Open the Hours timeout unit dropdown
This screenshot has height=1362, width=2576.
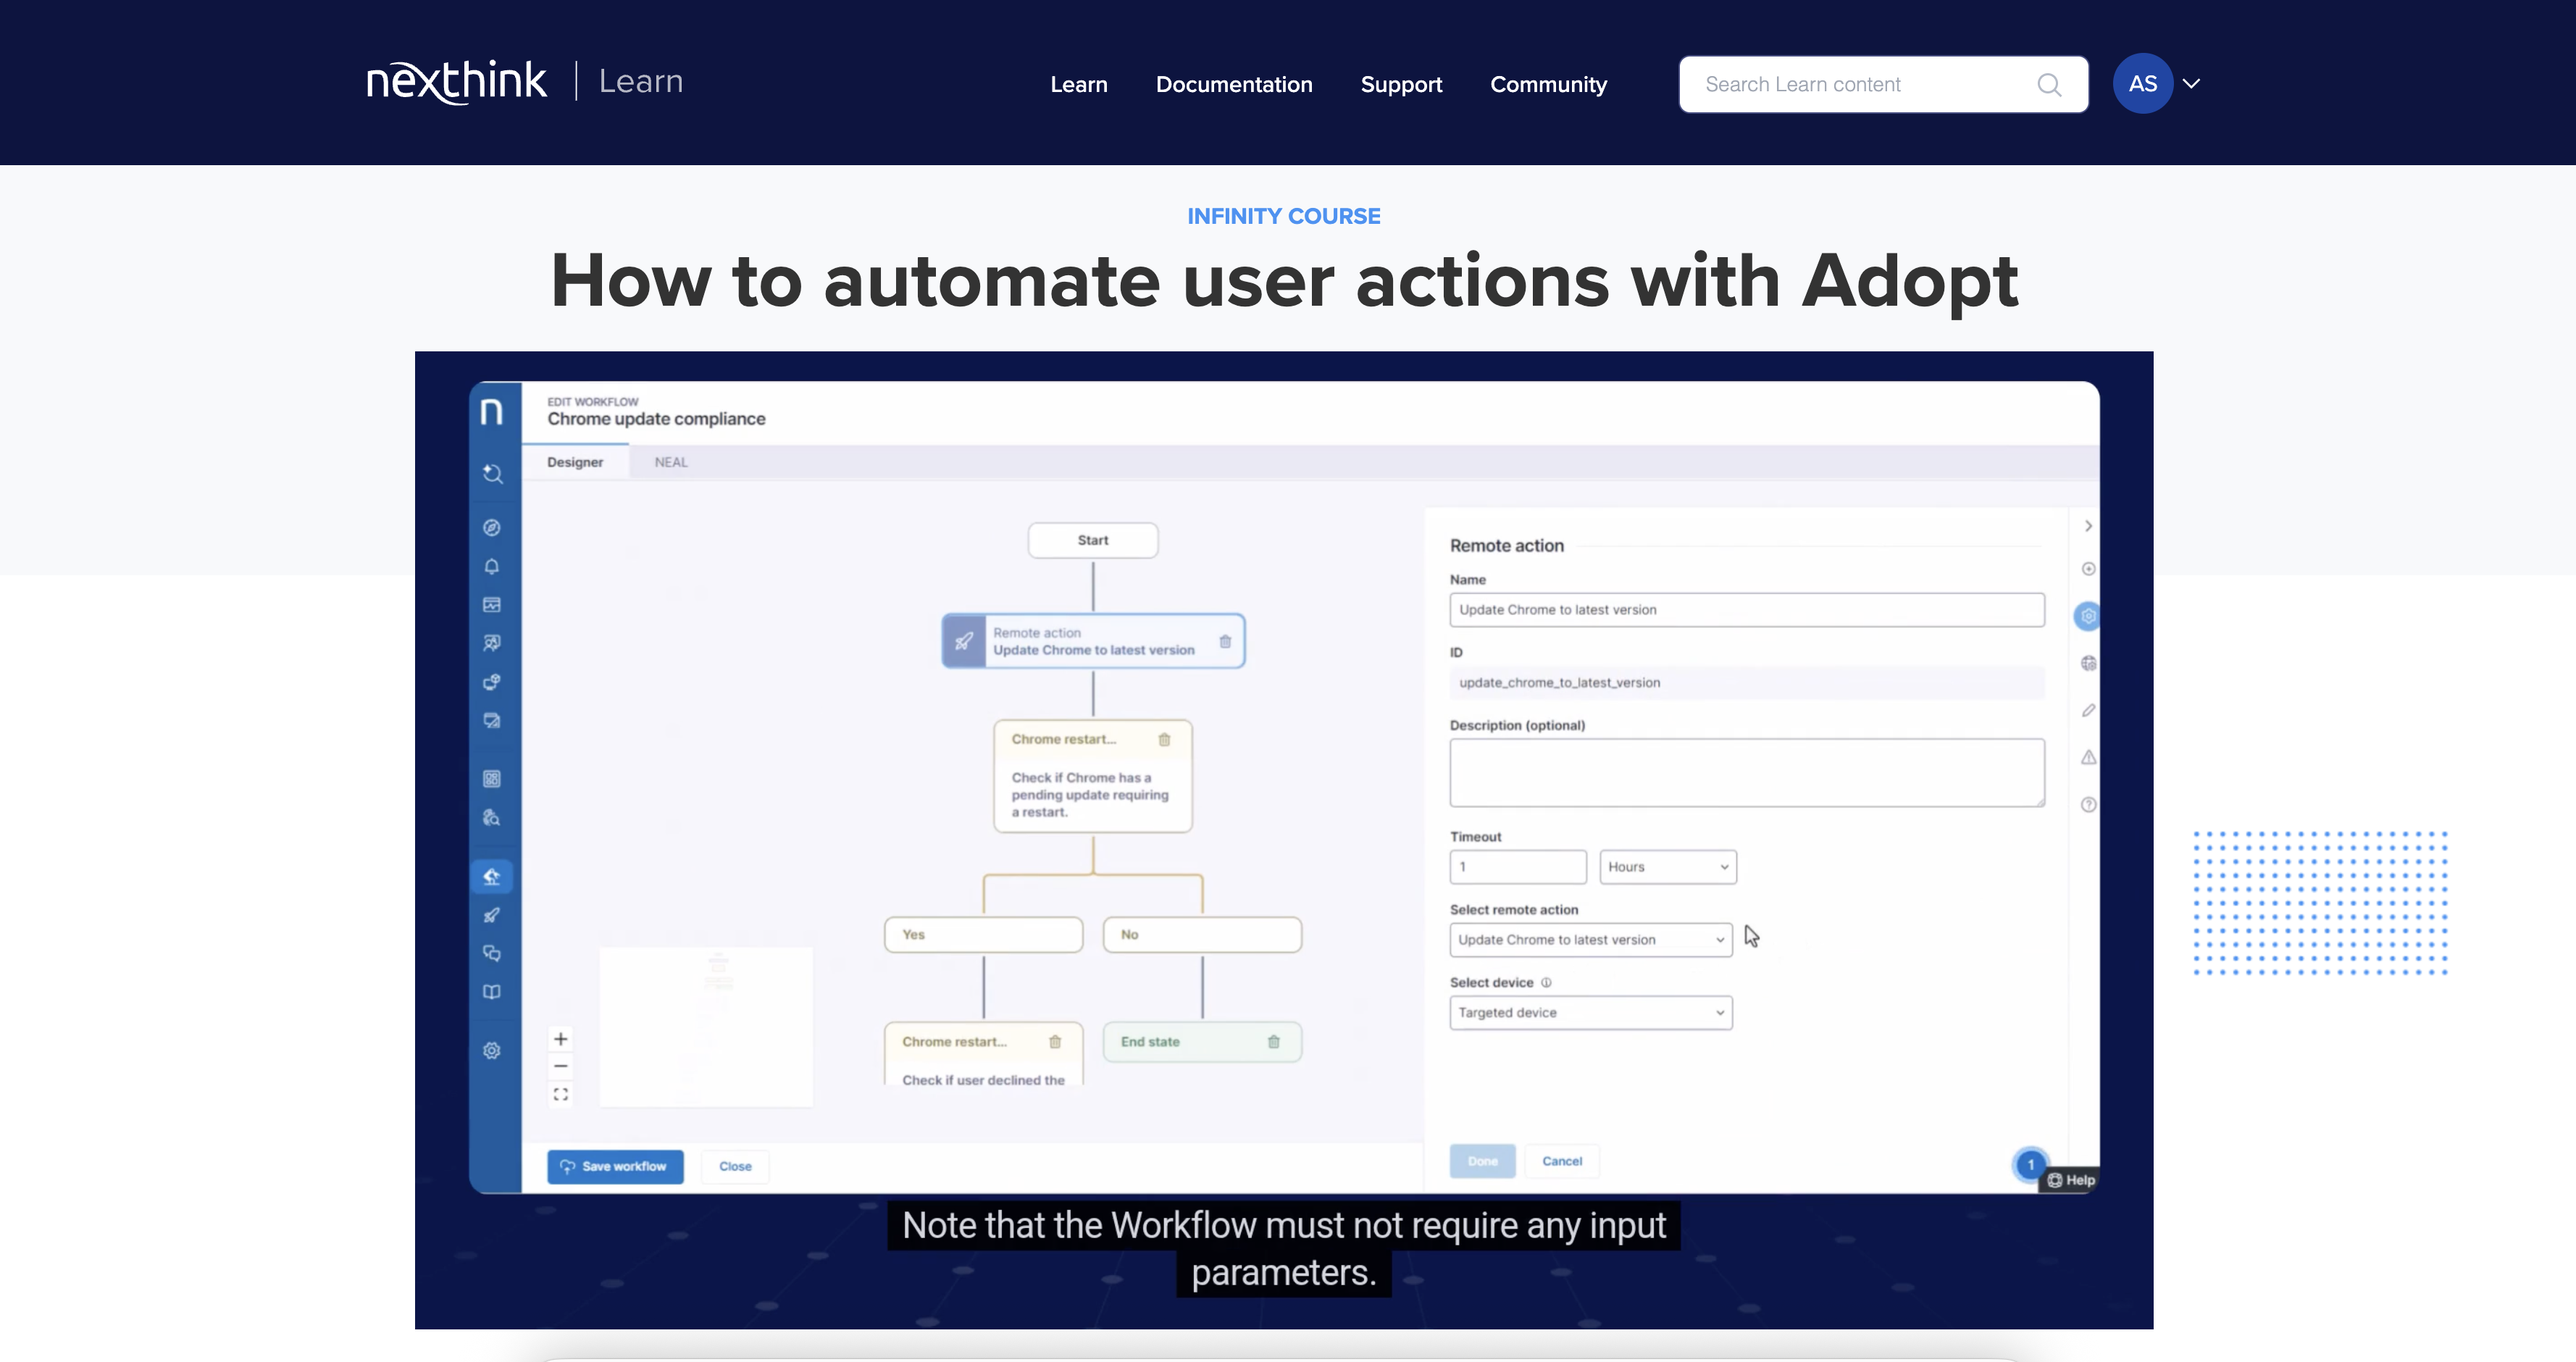coord(1667,867)
